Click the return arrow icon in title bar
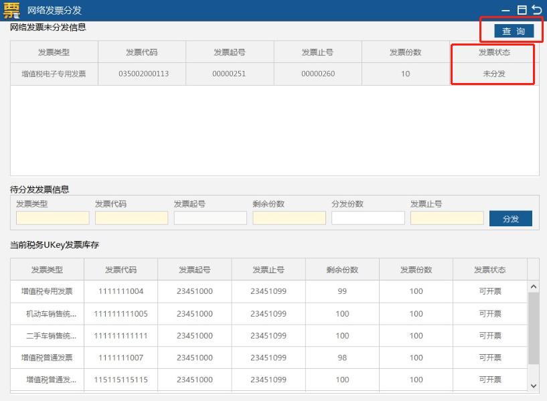547x401 pixels. tap(536, 9)
